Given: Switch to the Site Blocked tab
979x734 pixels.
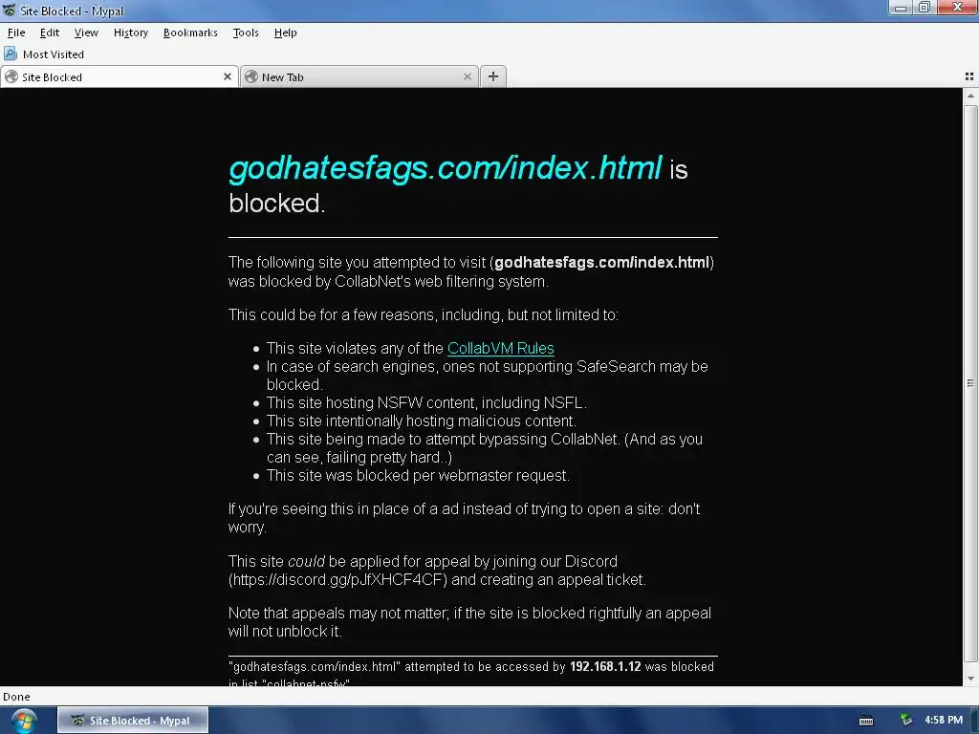Looking at the screenshot, I should coord(120,76).
